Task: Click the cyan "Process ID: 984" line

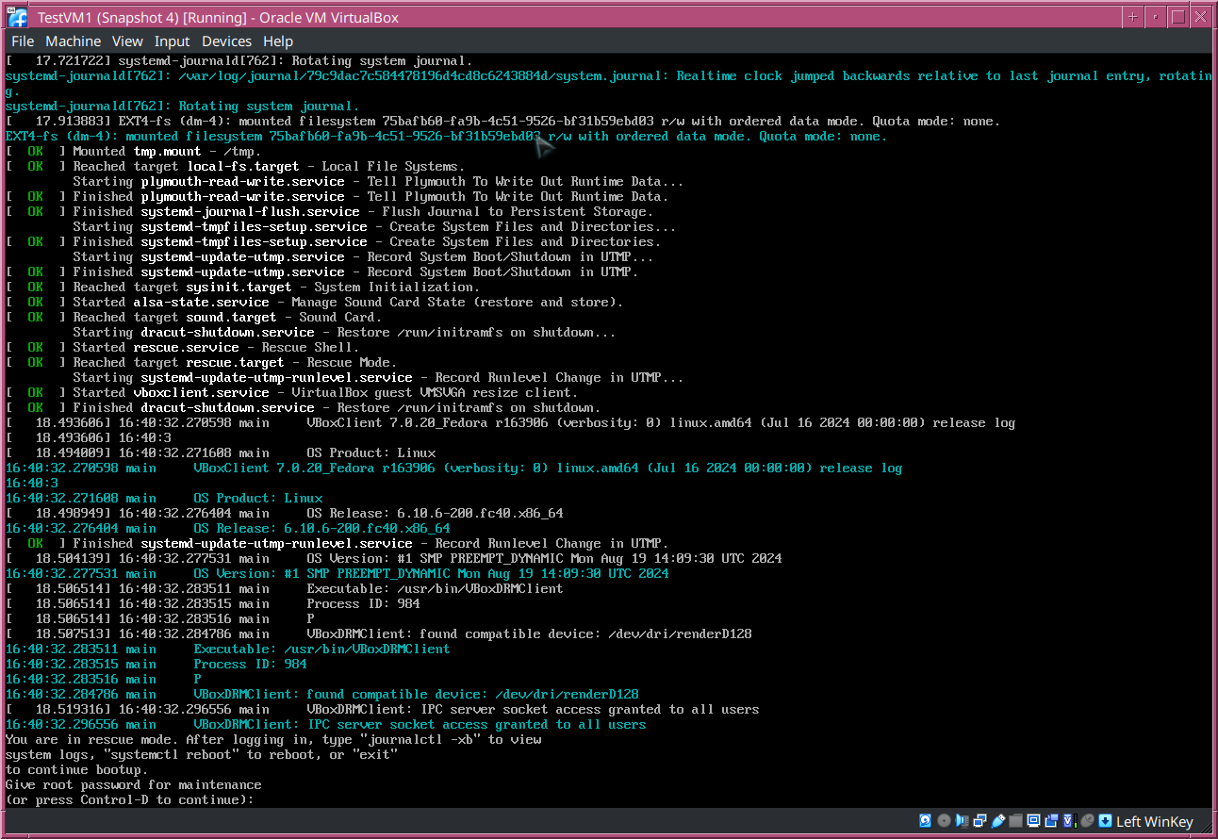Action: [156, 664]
